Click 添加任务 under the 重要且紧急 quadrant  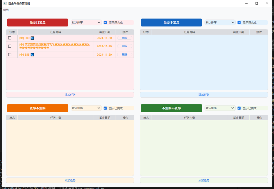point(70,95)
